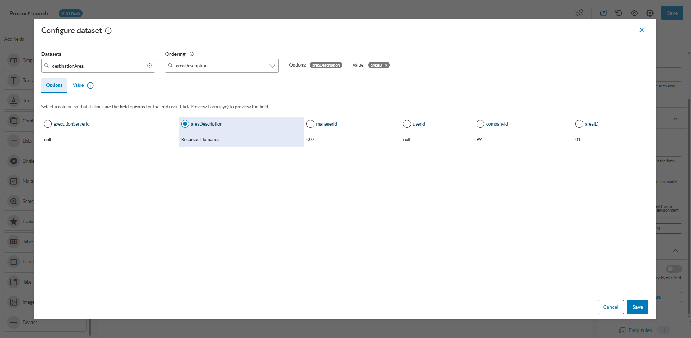Click the Configure dataset info icon
691x338 pixels.
(108, 31)
